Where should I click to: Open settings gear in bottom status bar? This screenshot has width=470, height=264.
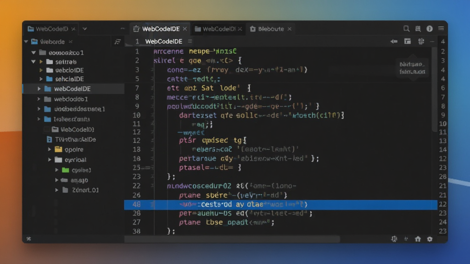pos(430,239)
